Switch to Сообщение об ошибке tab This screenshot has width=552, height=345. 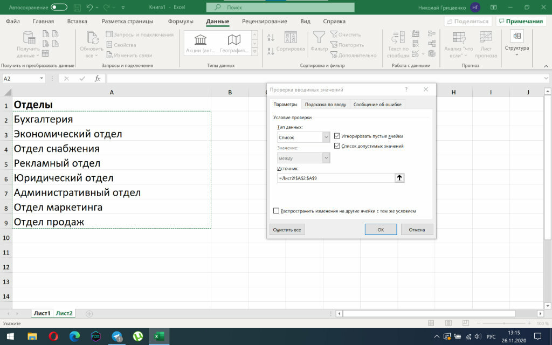(377, 105)
